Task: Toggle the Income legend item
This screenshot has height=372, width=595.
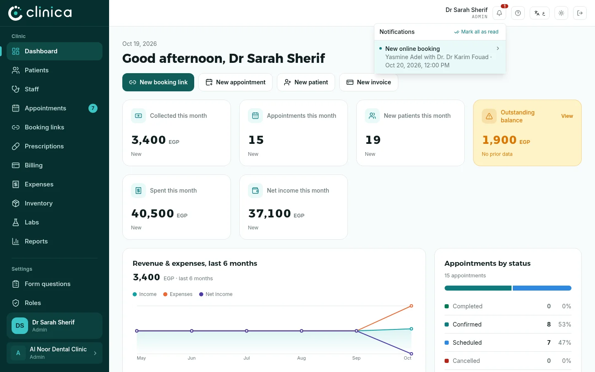Action: [145, 294]
